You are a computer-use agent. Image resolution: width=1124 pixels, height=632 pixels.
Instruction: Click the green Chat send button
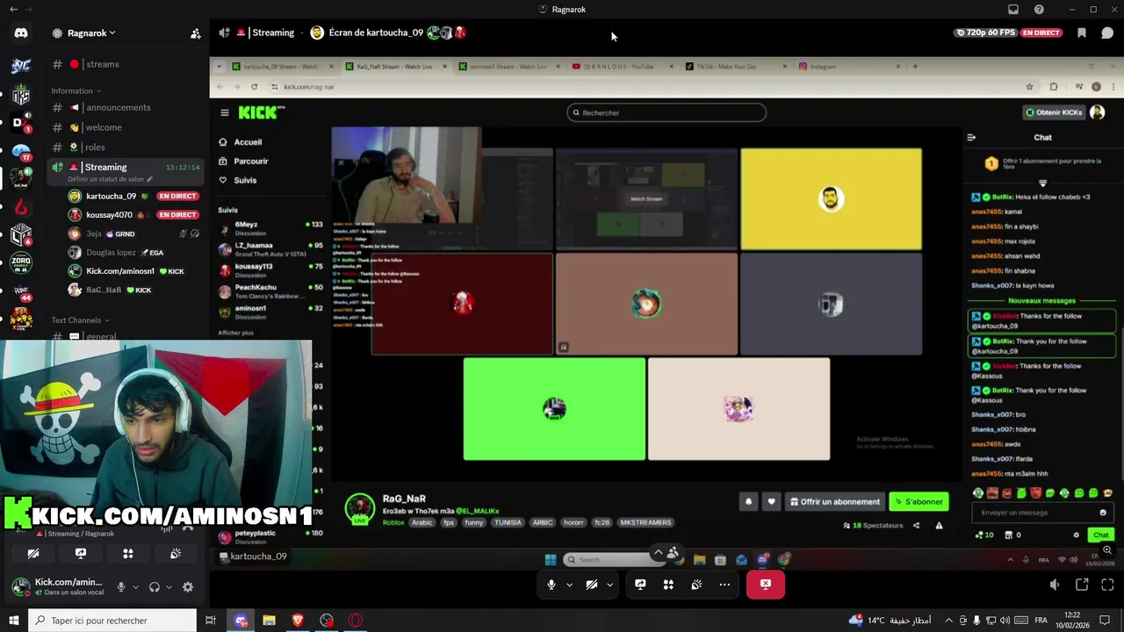(x=1100, y=535)
